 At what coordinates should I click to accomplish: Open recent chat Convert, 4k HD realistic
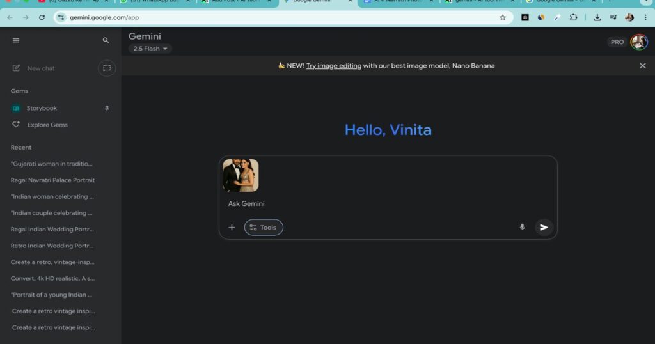[52, 278]
